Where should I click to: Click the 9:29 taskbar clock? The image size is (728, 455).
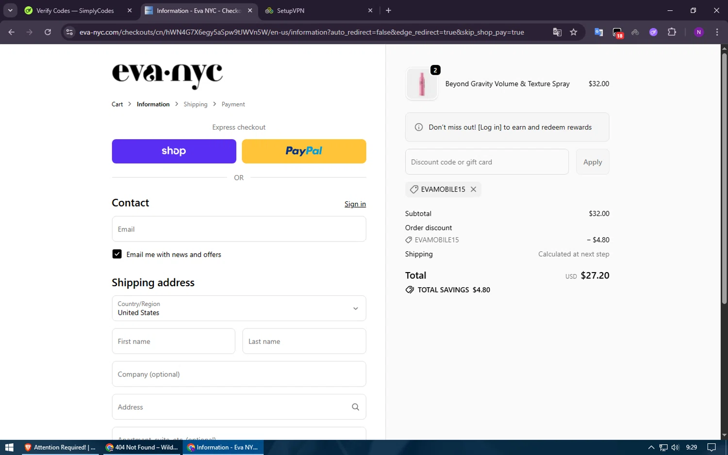click(691, 447)
